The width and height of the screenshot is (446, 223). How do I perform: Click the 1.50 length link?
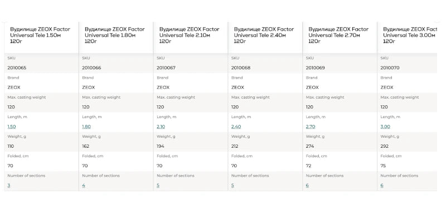click(x=12, y=127)
